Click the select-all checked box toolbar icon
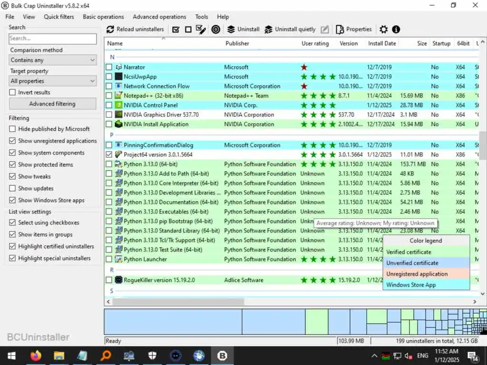The image size is (487, 365). (176, 29)
